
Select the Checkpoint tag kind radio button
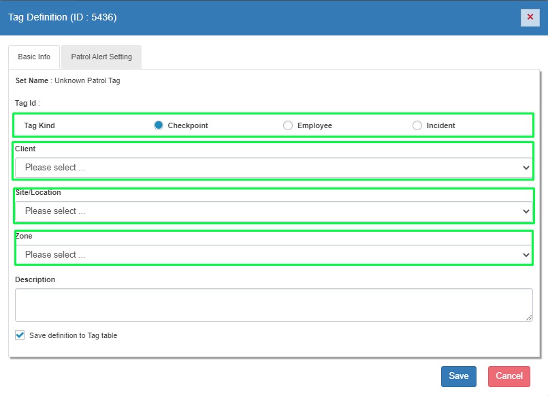(159, 125)
